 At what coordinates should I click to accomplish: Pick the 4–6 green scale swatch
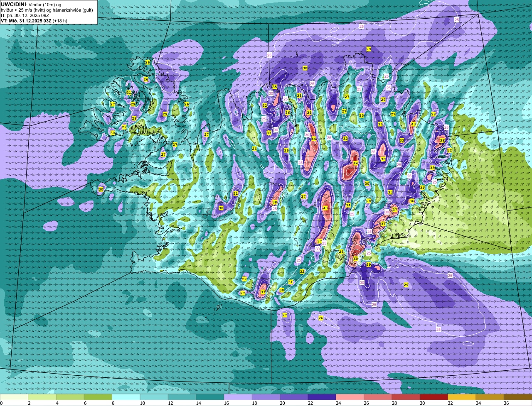[x=70, y=397]
